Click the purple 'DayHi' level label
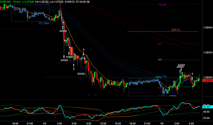Screen dimensions: 213x125 coord(163,5)
